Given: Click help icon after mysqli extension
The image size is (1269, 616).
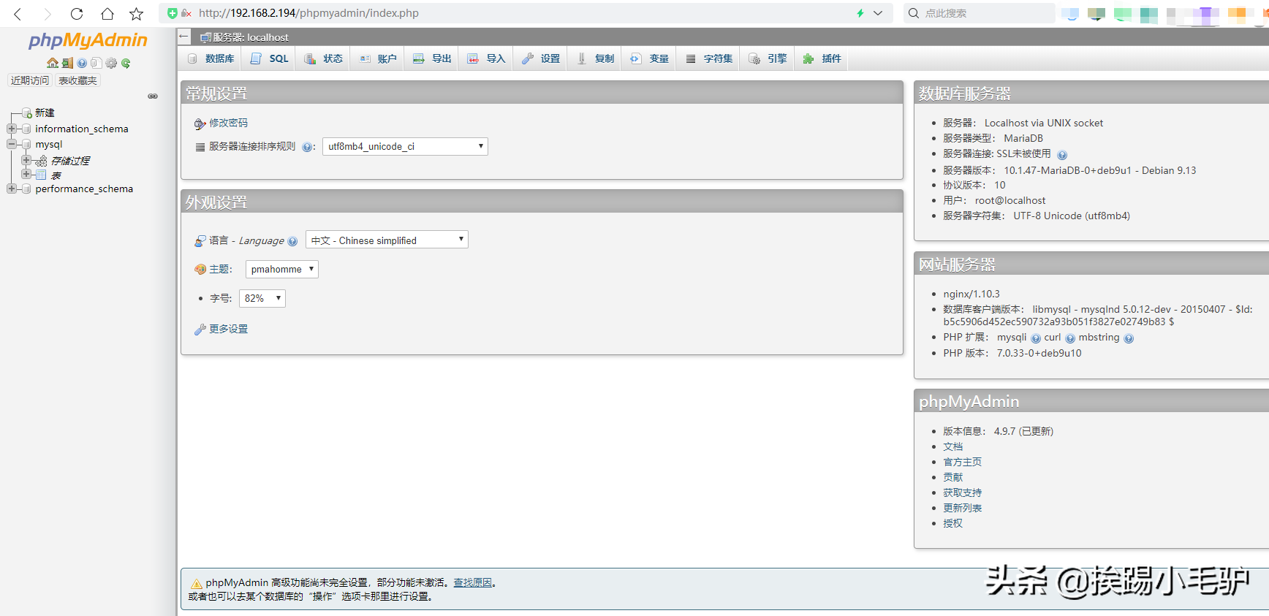Looking at the screenshot, I should pyautogui.click(x=1036, y=338).
